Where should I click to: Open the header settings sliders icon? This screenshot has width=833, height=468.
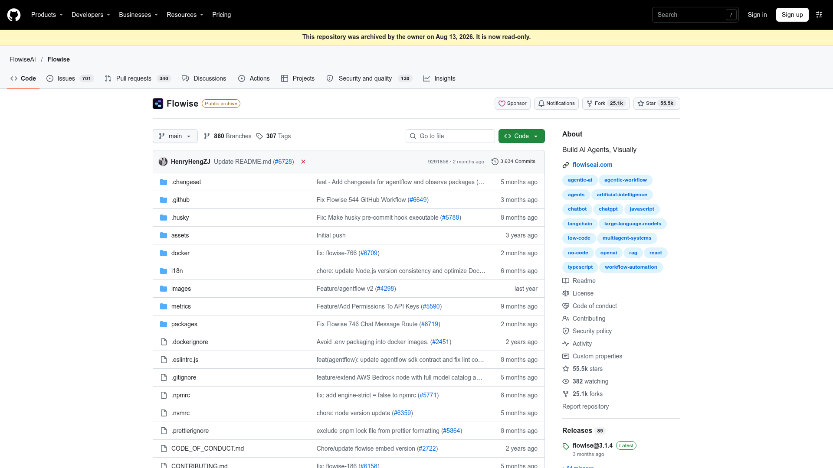tap(819, 15)
